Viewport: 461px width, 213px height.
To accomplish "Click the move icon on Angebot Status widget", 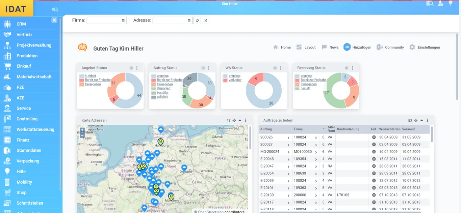I will [131, 68].
